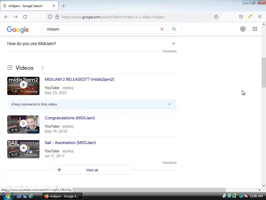Click View all videos button
The width and height of the screenshot is (266, 200).
[x=92, y=170]
